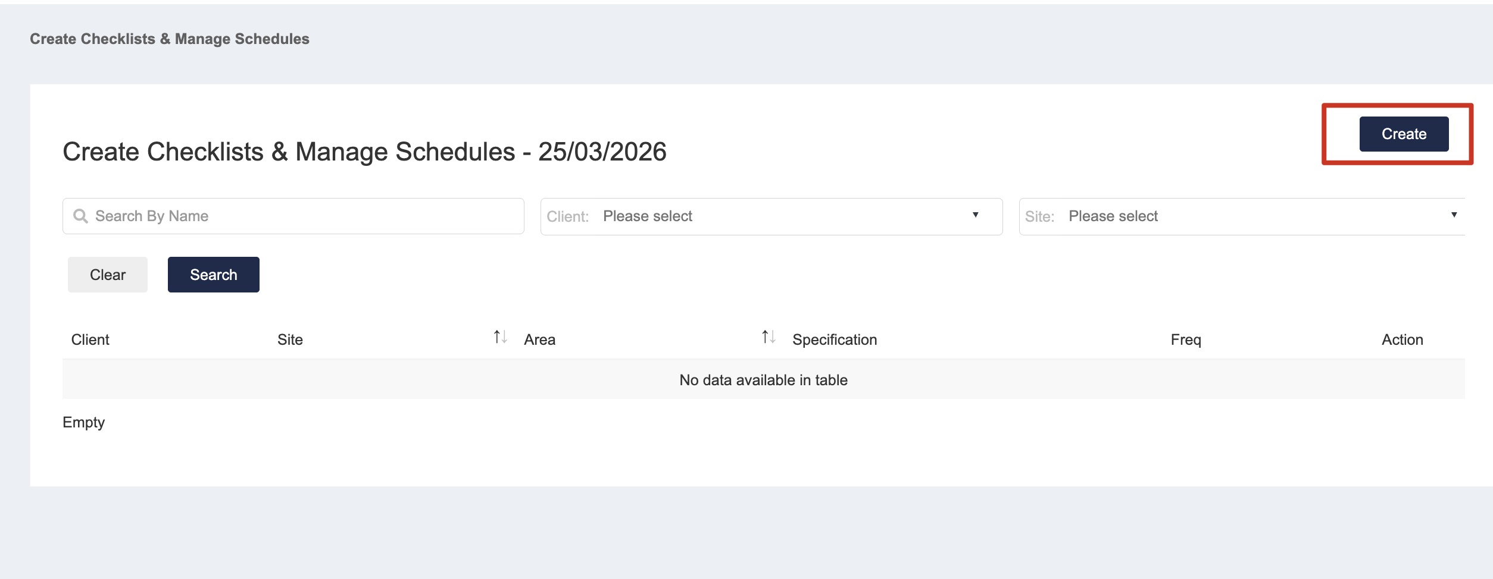Click the magnifying glass search icon
The image size is (1493, 579).
pyautogui.click(x=80, y=216)
